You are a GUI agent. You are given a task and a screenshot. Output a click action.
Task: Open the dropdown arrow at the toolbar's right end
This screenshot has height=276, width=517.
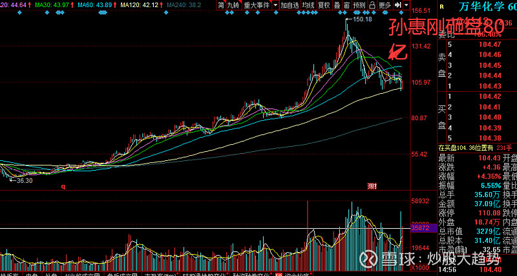[x=406, y=5]
